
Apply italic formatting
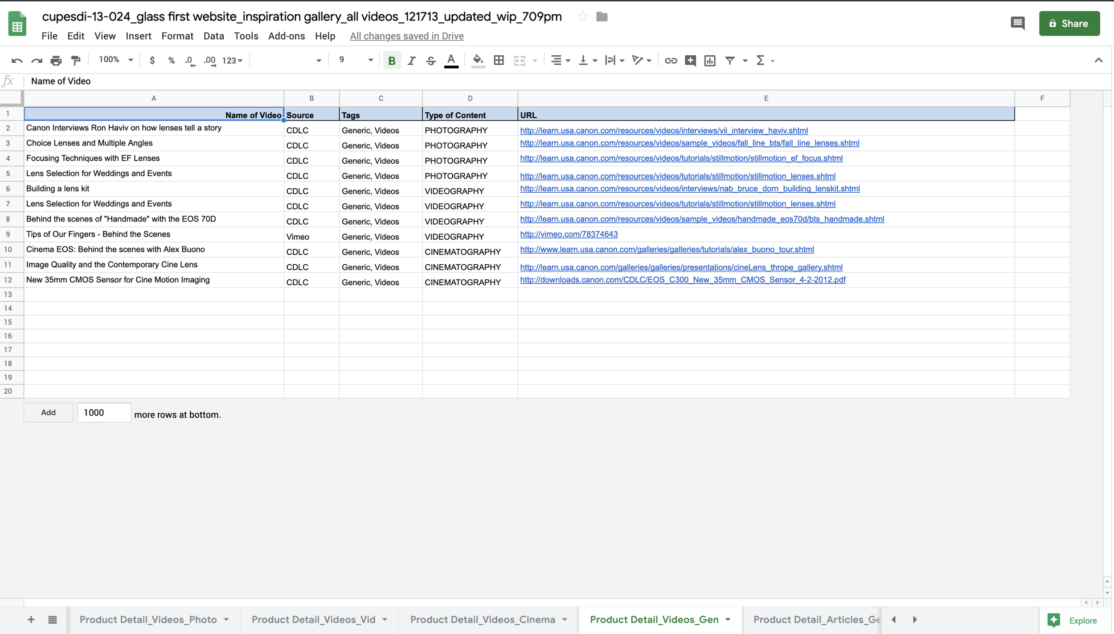click(x=412, y=61)
